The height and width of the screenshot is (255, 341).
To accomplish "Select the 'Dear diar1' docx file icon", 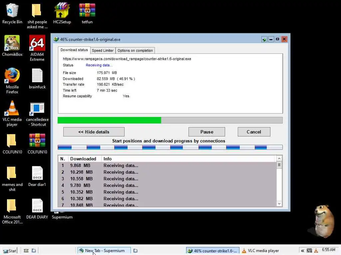I will pos(37,176).
